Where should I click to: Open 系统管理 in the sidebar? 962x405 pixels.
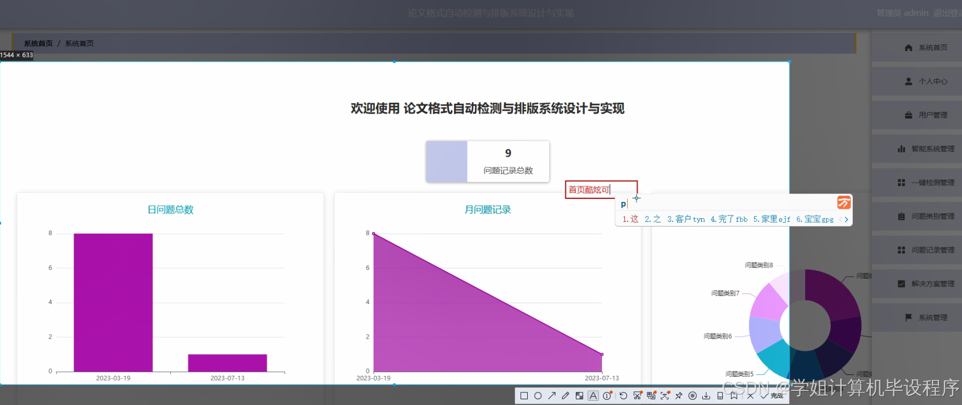coord(917,317)
